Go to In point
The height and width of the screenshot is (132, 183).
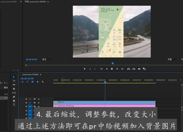coord(102,69)
